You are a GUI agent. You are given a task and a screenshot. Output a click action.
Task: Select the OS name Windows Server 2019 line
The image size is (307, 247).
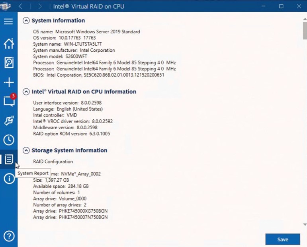[x=86, y=32]
